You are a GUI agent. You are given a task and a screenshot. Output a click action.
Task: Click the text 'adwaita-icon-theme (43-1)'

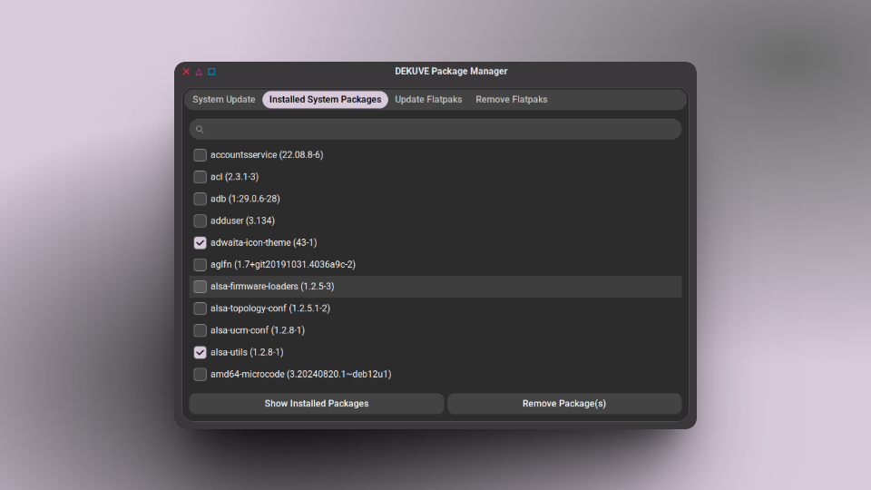click(x=263, y=243)
